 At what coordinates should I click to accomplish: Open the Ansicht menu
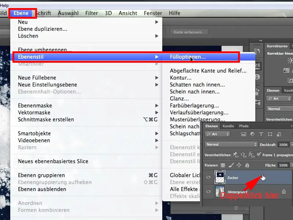coord(128,13)
